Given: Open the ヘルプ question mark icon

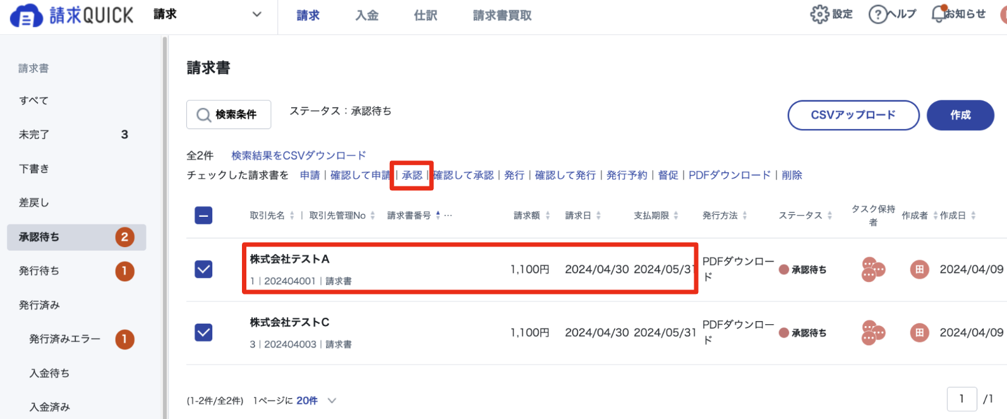Looking at the screenshot, I should (877, 14).
